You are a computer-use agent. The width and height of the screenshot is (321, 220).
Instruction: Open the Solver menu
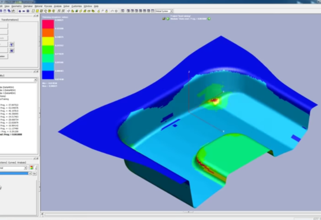pyautogui.click(x=66, y=6)
